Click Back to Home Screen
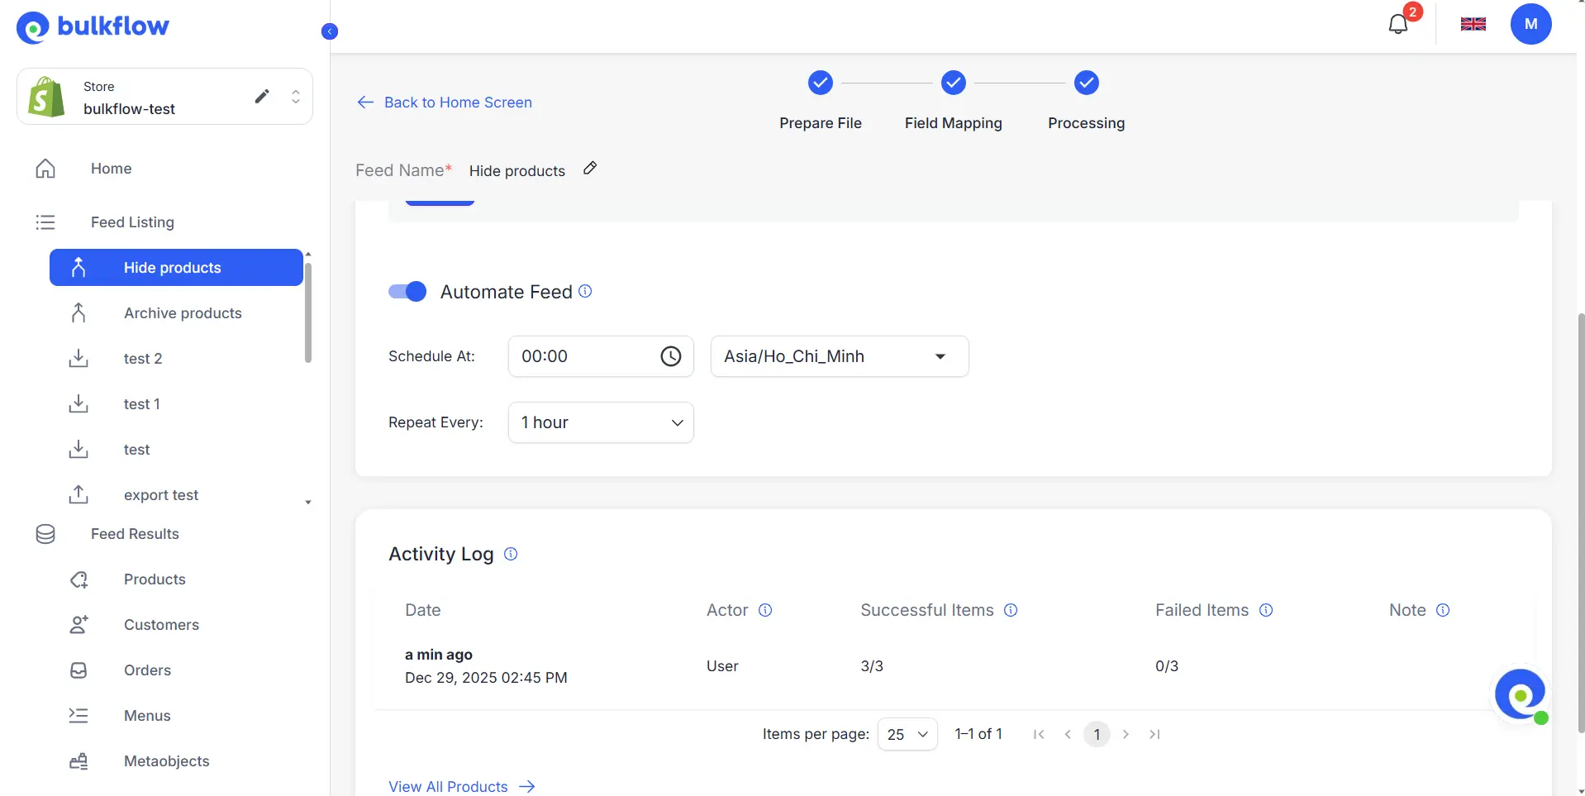1585x796 pixels. pos(444,102)
